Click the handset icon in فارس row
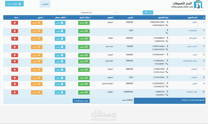Image resolution: width=208 pixels, height=124 pixels. point(167,86)
